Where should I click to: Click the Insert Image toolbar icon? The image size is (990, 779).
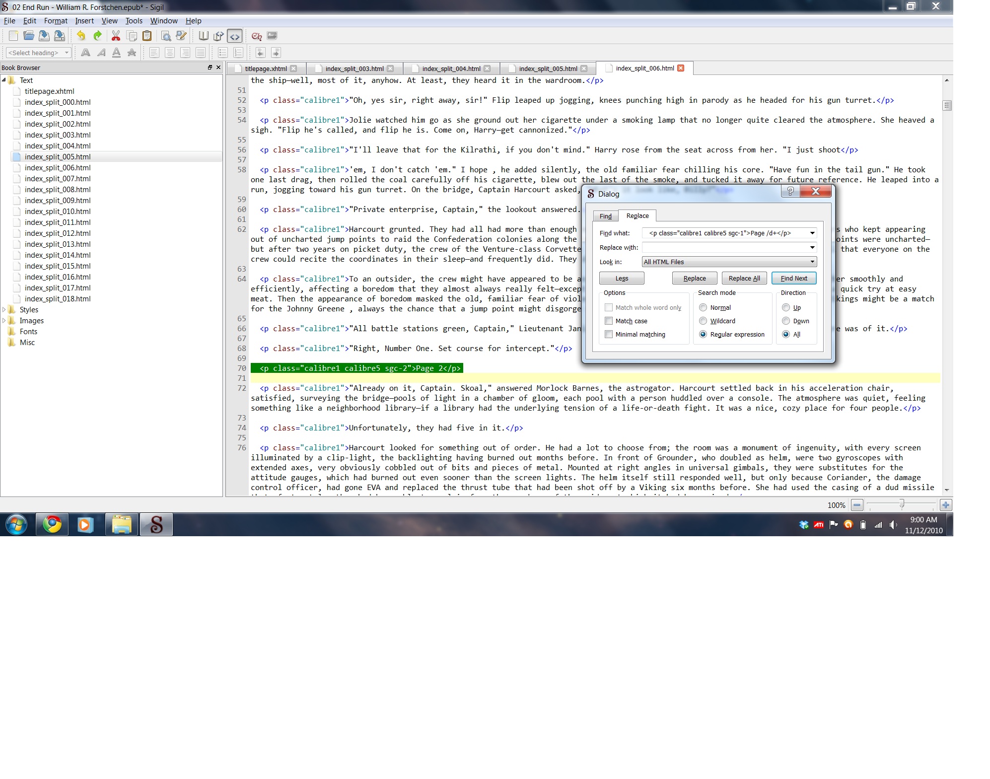tap(272, 36)
